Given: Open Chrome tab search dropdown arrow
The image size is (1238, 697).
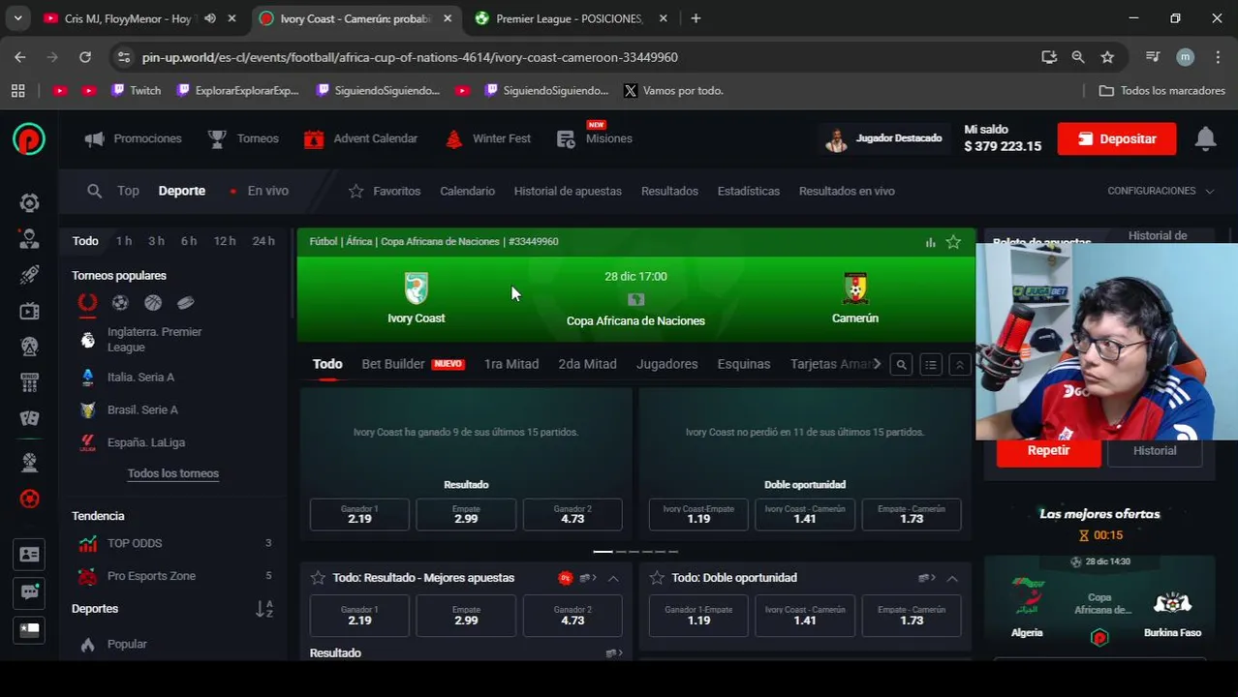Looking at the screenshot, I should pos(17,18).
